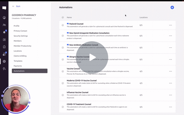Open the user search icon in sidebar

[x=4, y=69]
